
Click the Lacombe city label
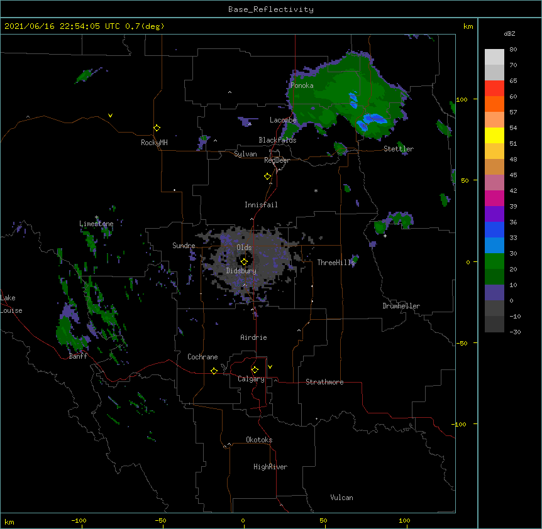283,120
